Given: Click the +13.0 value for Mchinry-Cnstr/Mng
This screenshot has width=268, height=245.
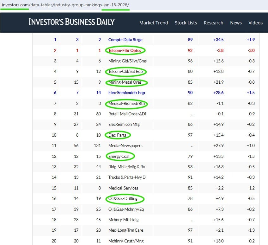Looking at the screenshot, I should (x=218, y=241).
